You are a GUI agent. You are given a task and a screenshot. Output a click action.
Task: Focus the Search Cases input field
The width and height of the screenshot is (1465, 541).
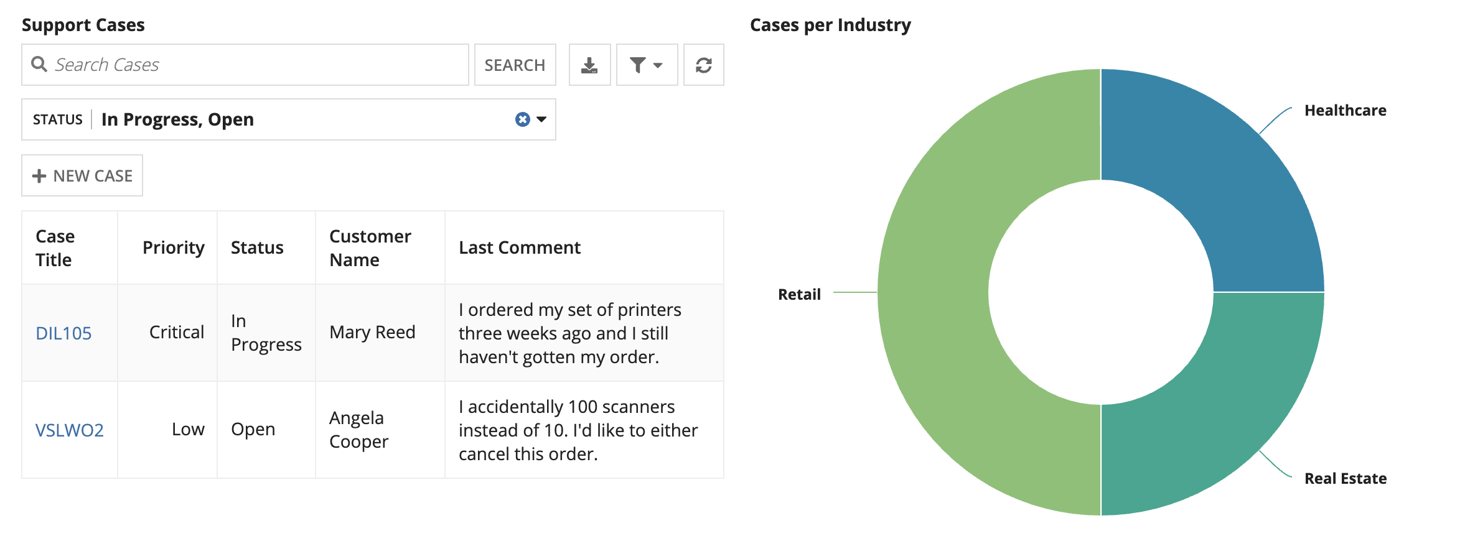[x=245, y=65]
